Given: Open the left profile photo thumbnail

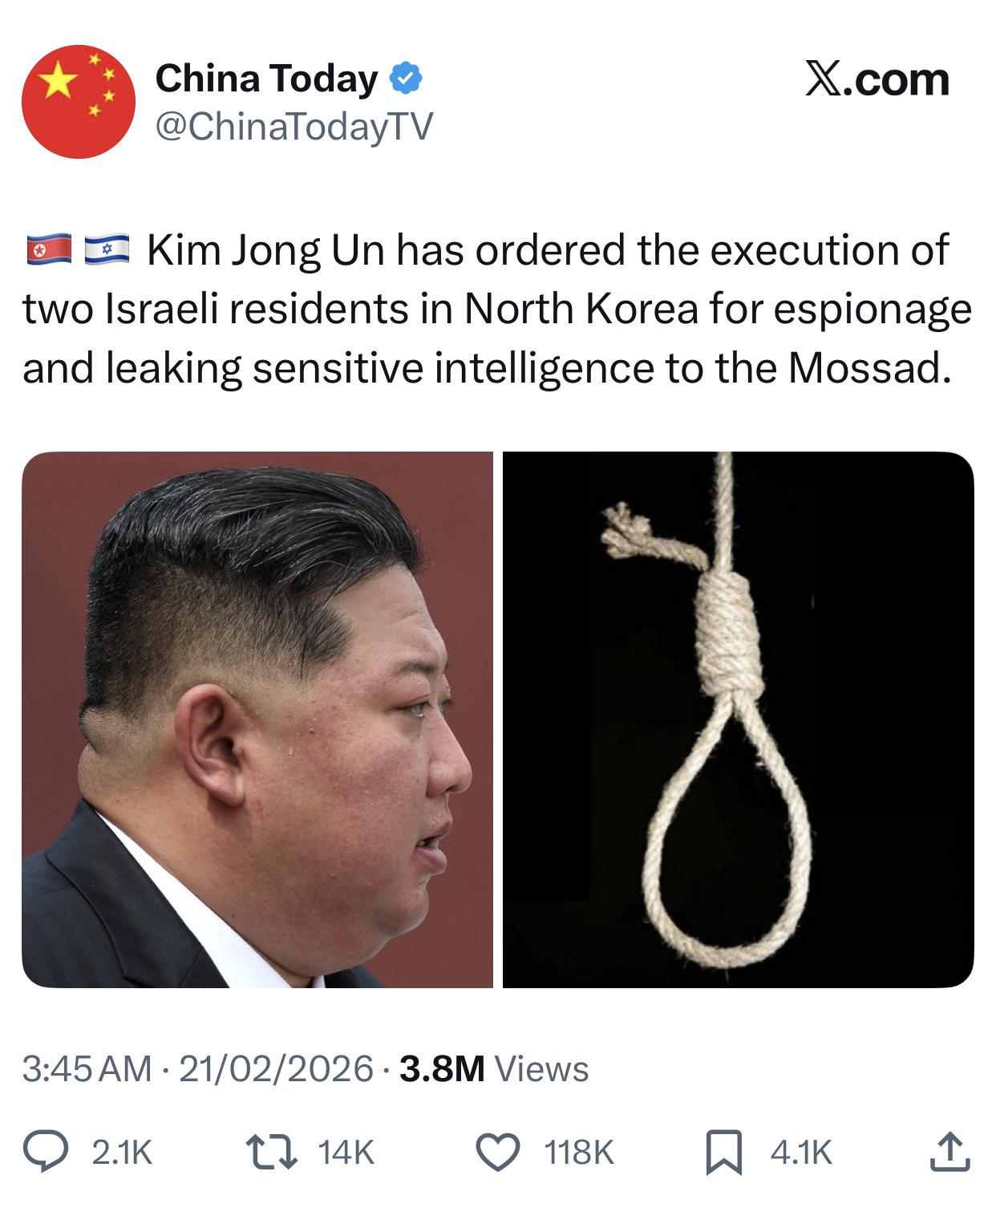Looking at the screenshot, I should 257,719.
